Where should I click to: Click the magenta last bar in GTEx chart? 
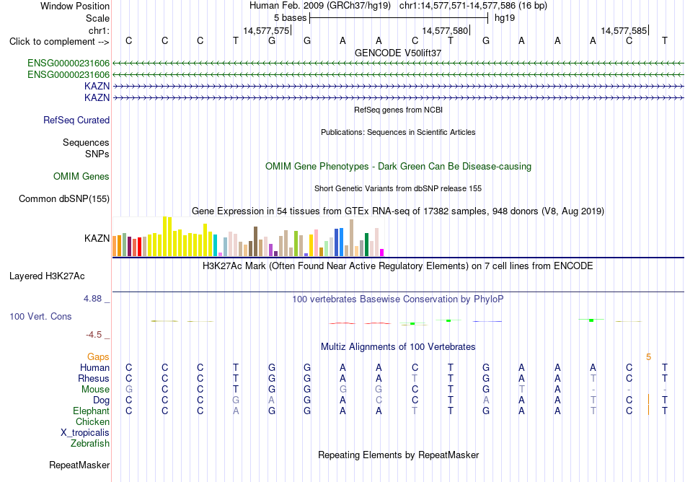point(382,253)
